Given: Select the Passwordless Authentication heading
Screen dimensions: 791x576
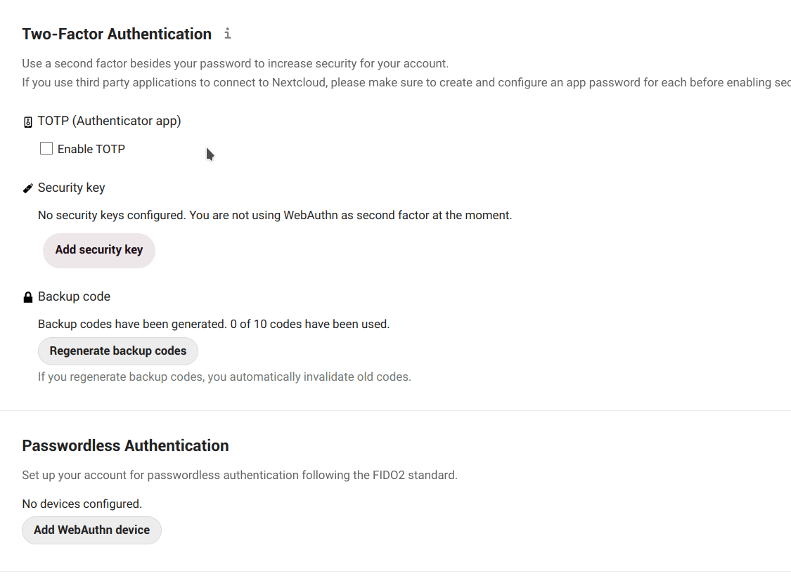Looking at the screenshot, I should [125, 445].
